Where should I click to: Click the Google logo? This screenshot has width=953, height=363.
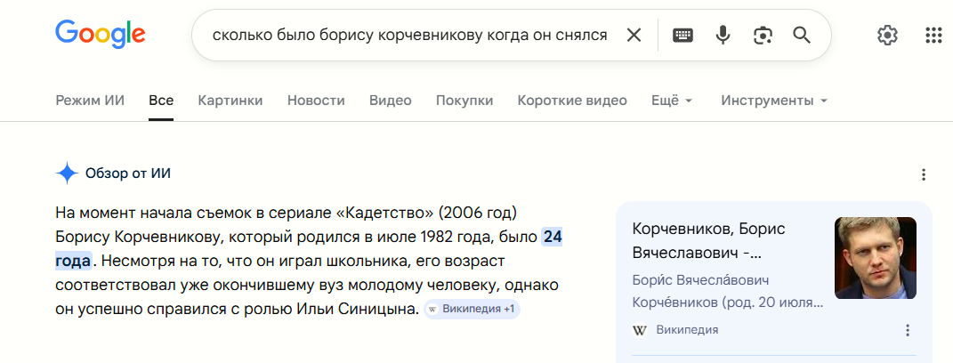101,34
